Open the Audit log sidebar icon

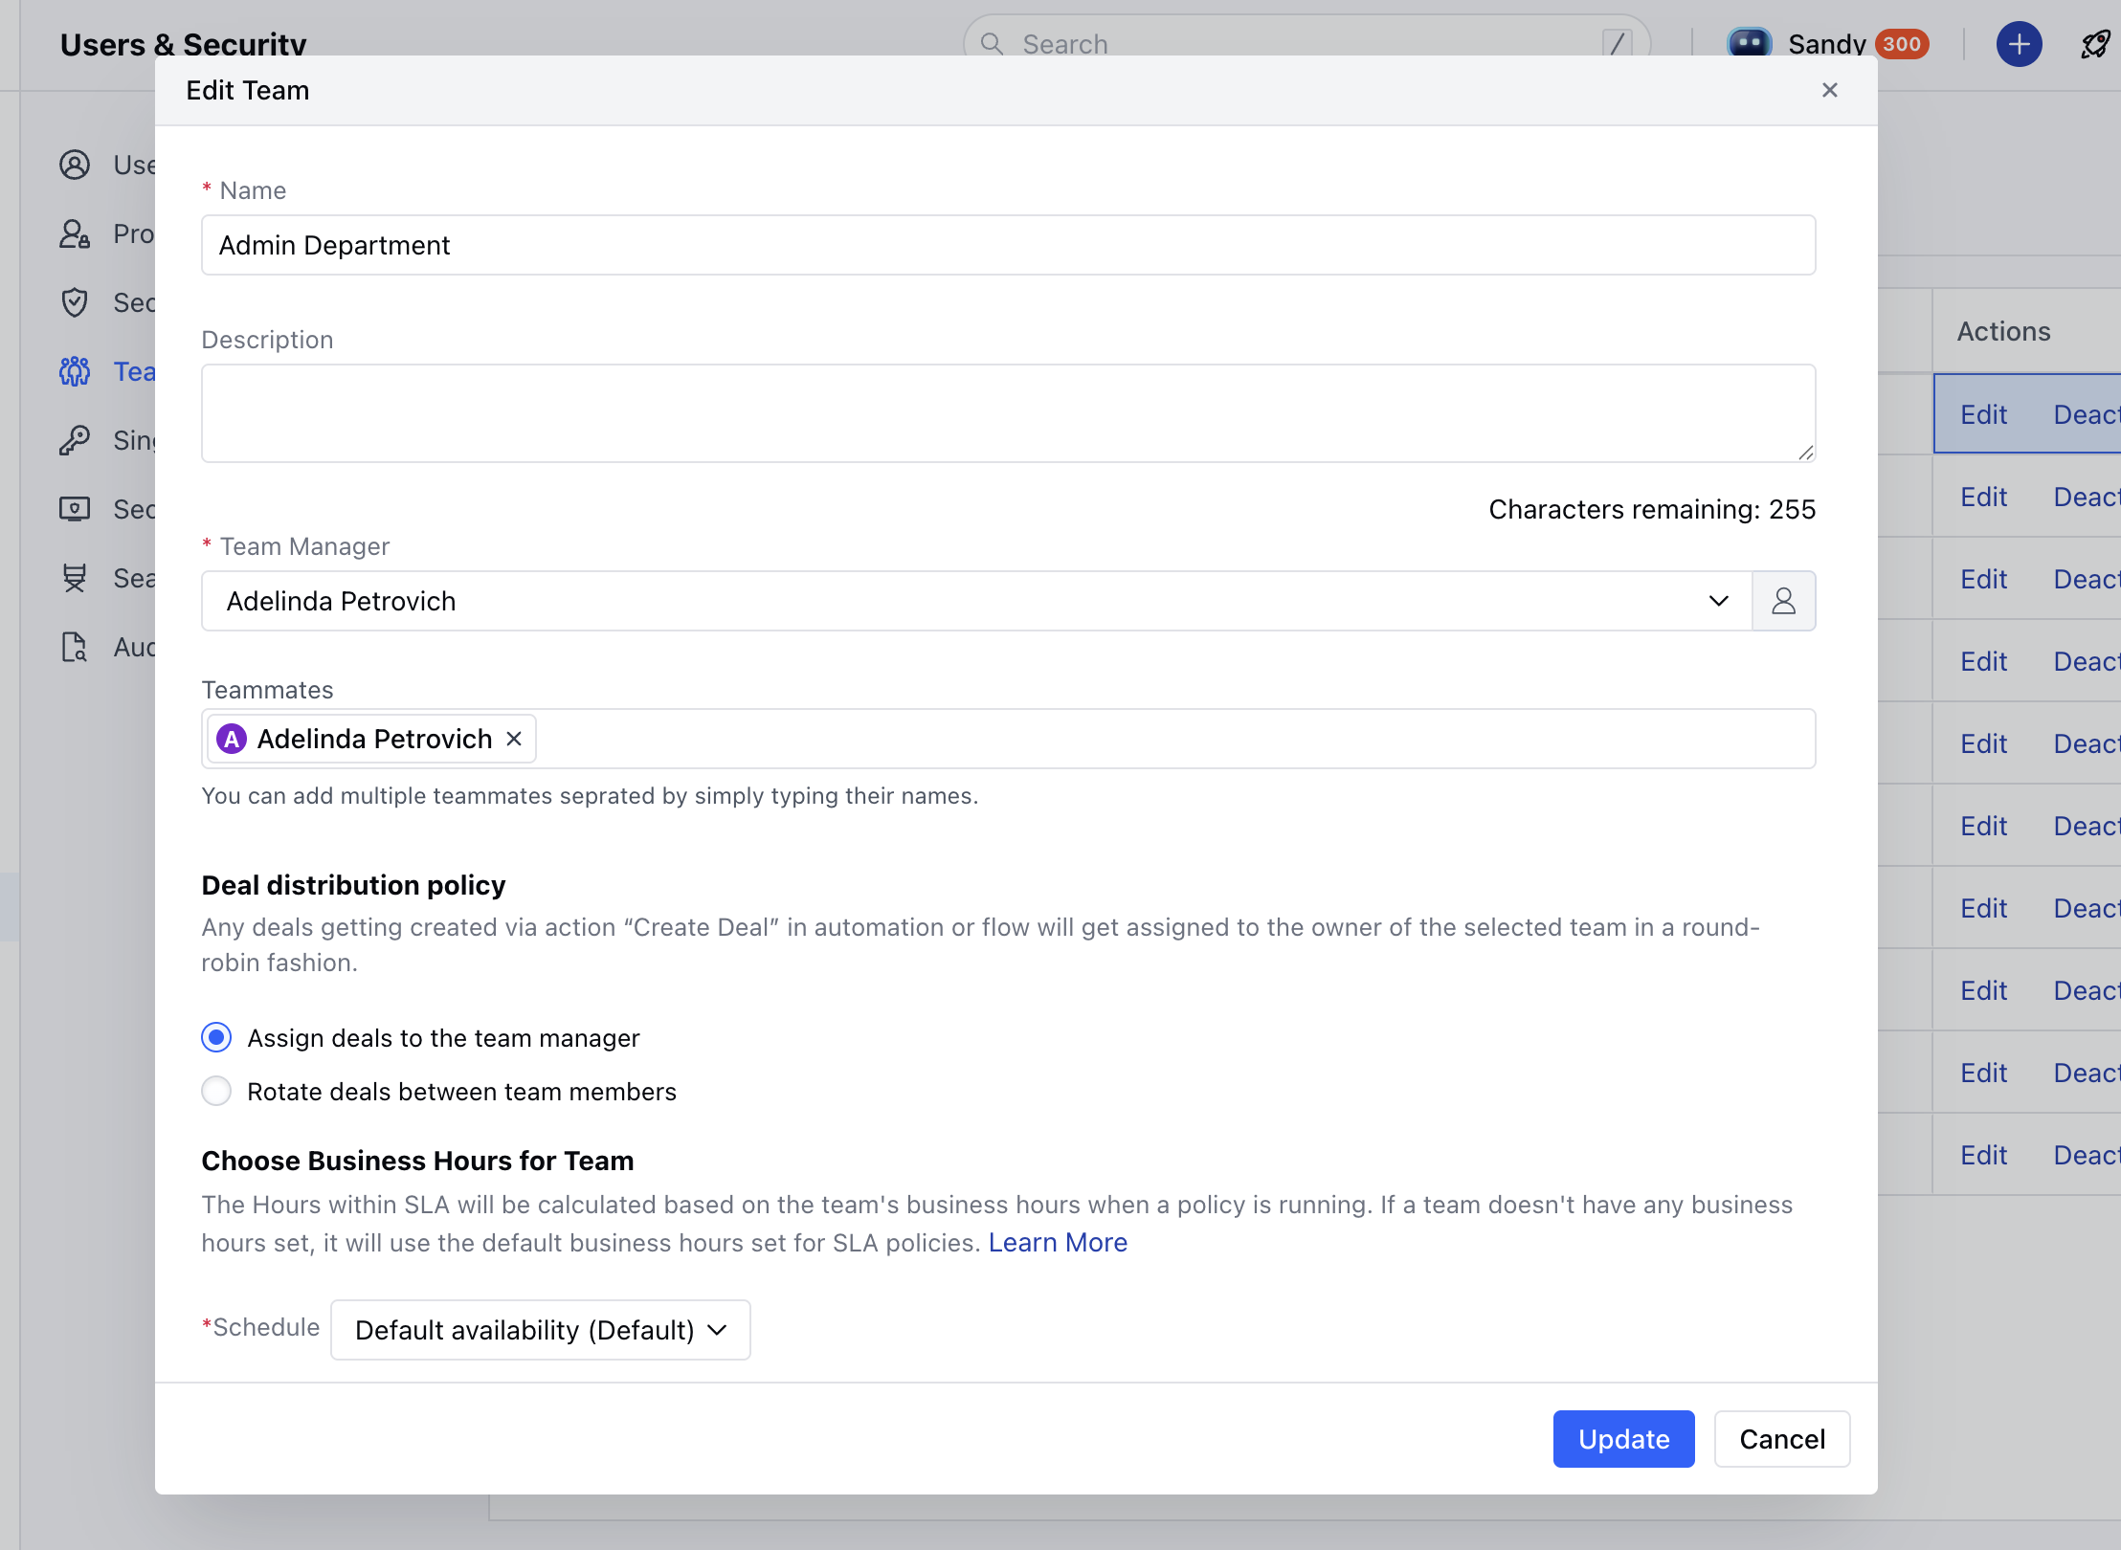click(x=75, y=647)
